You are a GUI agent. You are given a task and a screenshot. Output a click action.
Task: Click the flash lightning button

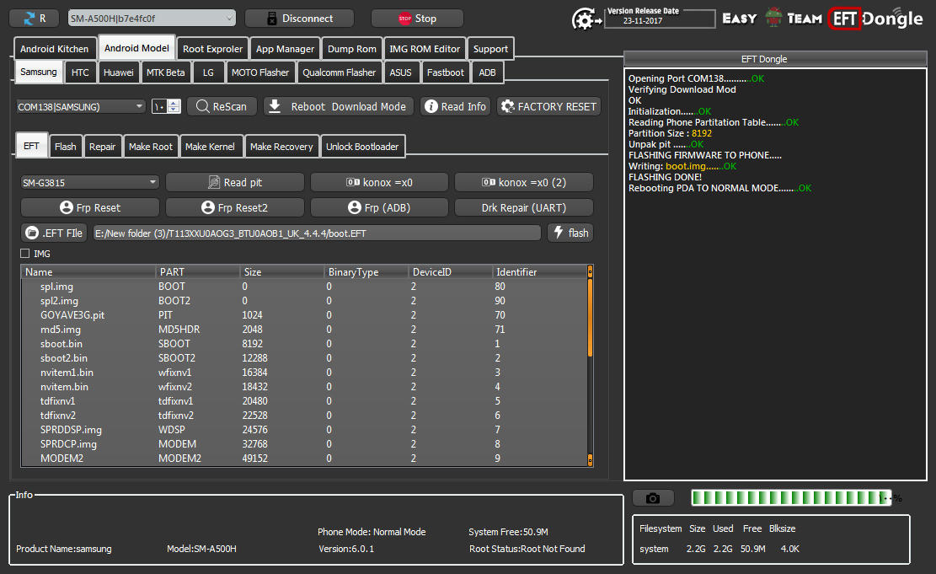(x=570, y=233)
